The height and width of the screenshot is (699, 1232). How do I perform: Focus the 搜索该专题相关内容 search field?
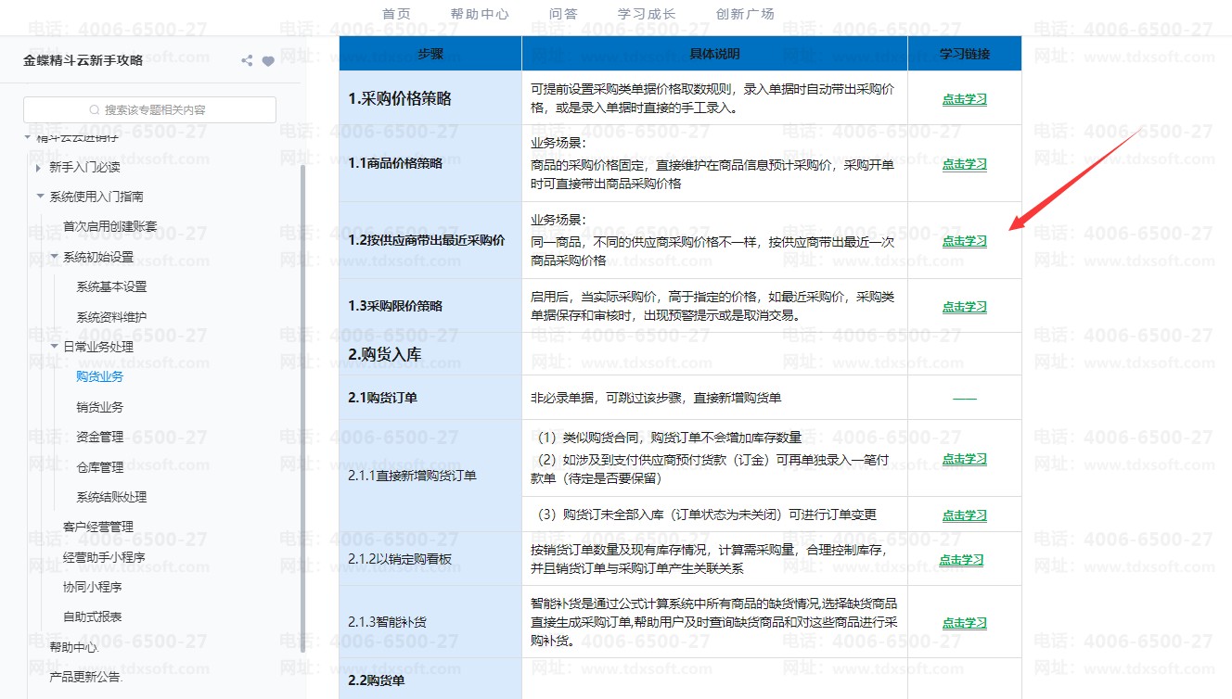[158, 109]
